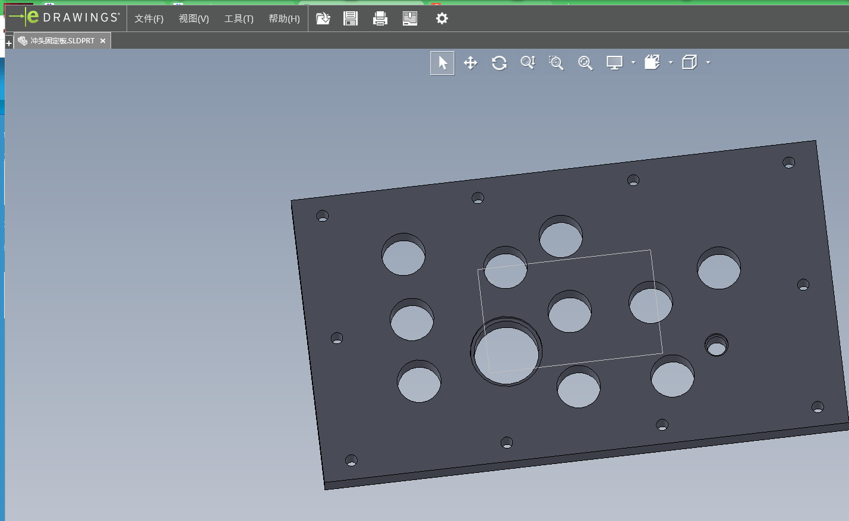Screen dimensions: 849x521
Task: Choose the Zoom to Area tool
Action: click(556, 63)
